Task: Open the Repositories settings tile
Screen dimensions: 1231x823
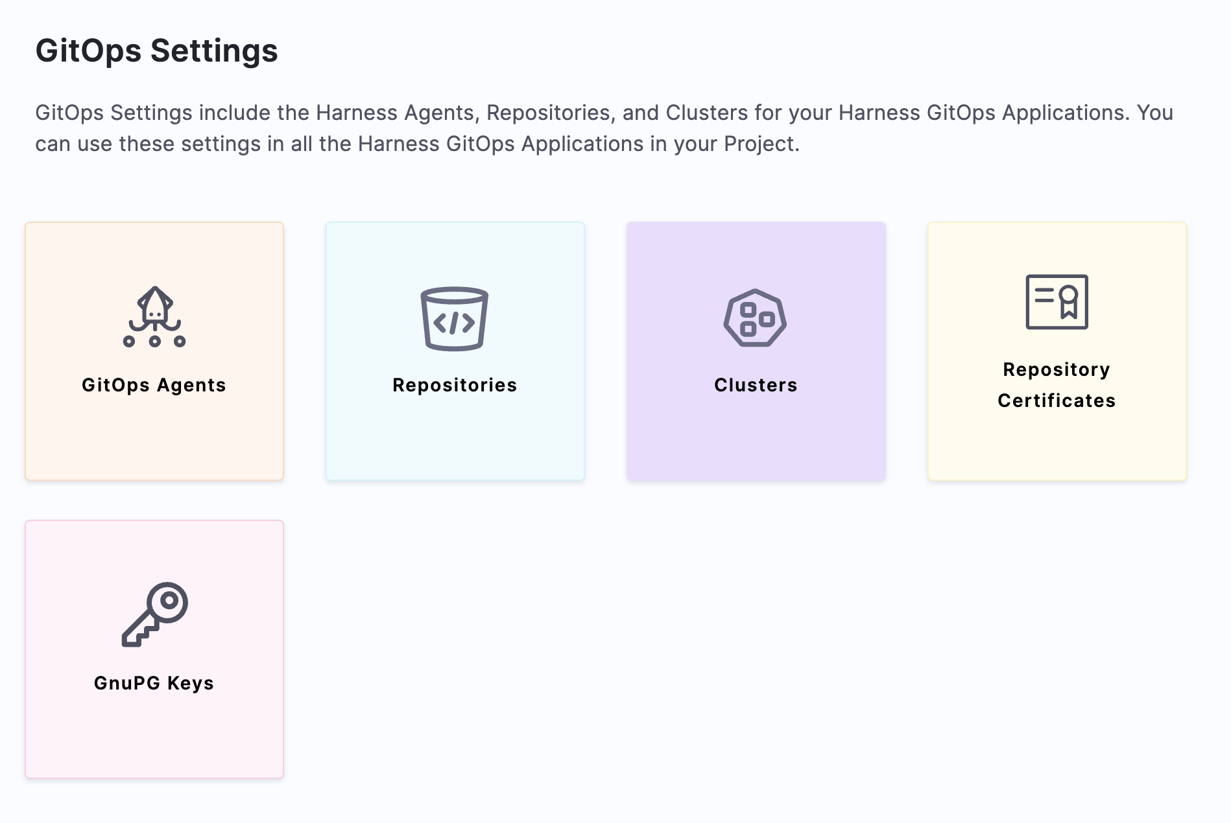Action: [454, 350]
